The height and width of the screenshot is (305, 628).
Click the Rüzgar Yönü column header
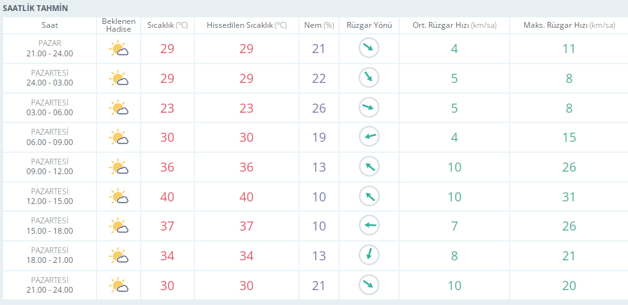pos(369,25)
